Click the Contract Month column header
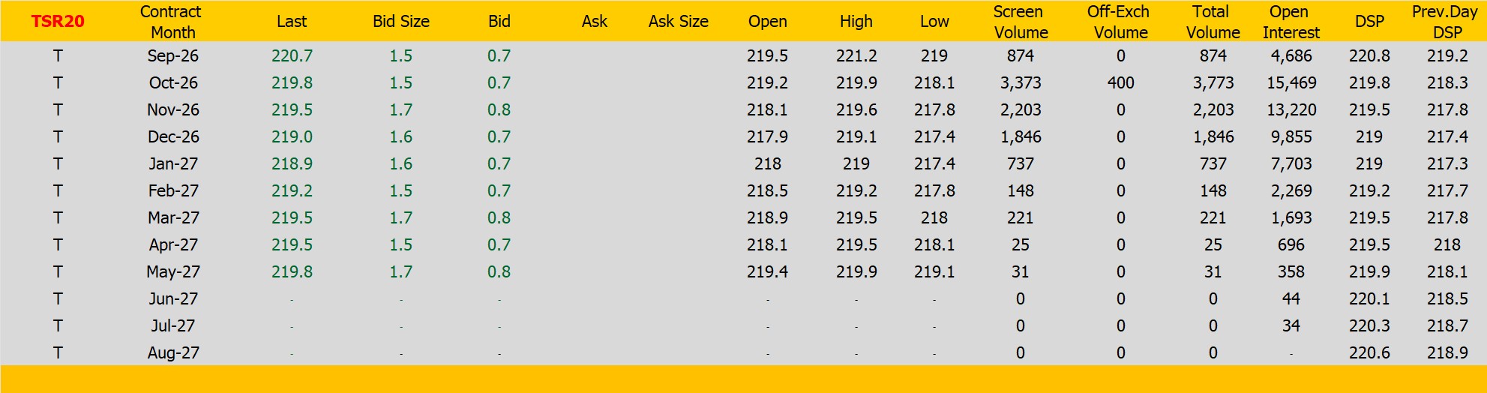This screenshot has width=1487, height=393. [172, 22]
